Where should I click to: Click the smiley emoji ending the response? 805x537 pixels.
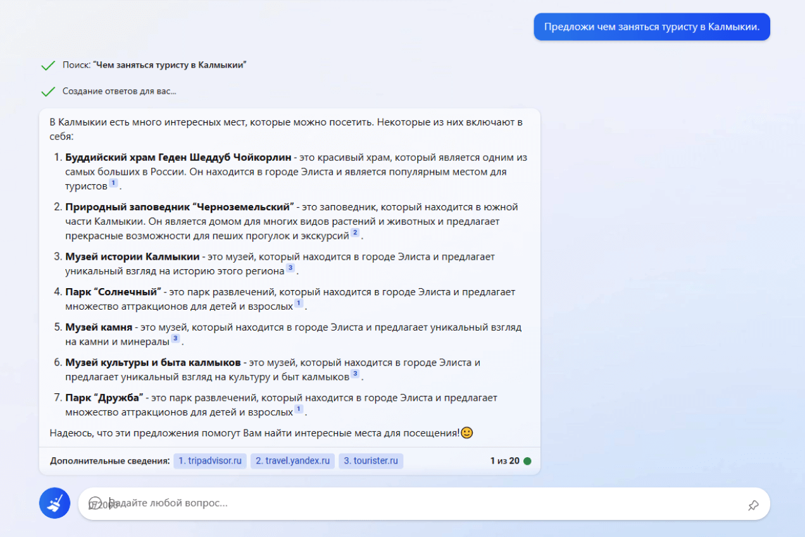tap(467, 433)
